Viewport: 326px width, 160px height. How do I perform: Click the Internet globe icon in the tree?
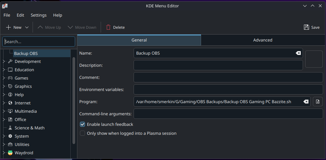point(10,103)
